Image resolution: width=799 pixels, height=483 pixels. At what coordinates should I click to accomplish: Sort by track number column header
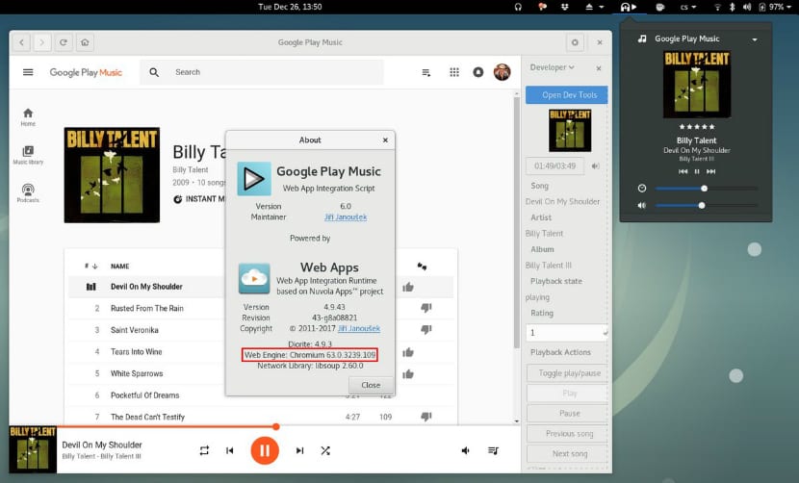90,266
